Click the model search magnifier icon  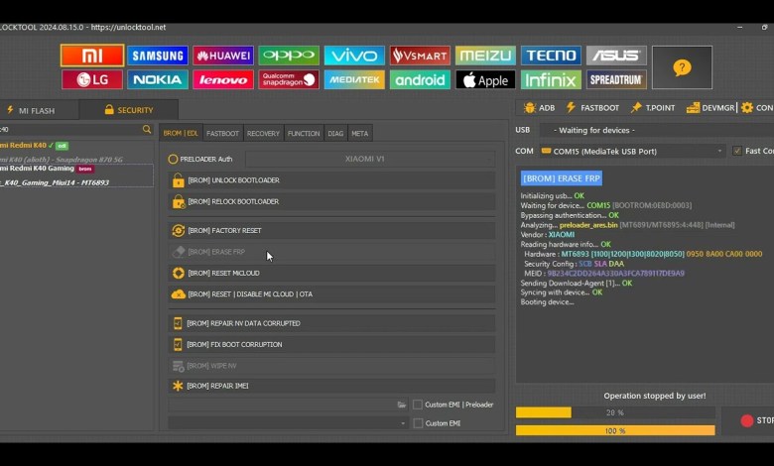click(x=147, y=129)
